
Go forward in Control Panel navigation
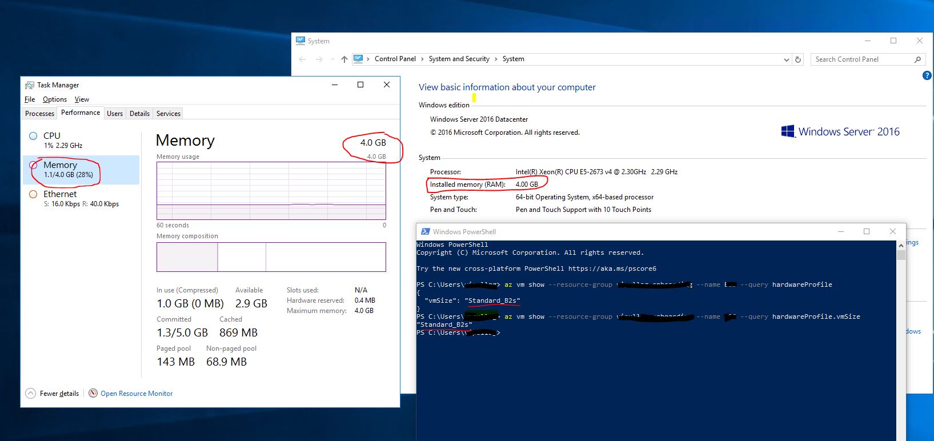[x=319, y=59]
